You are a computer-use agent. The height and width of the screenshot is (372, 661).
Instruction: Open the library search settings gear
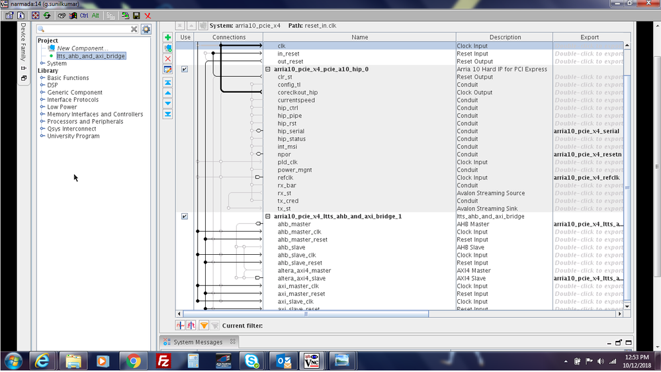pos(146,29)
